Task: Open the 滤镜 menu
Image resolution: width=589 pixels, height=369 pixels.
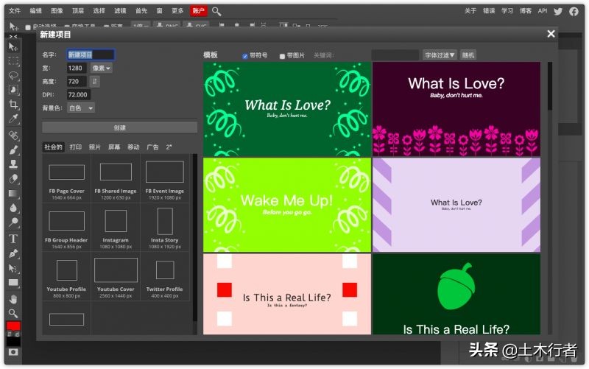Action: tap(120, 10)
